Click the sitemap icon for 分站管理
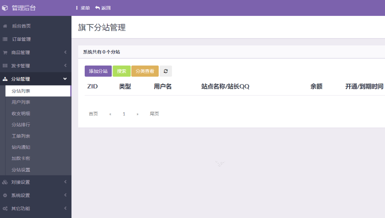385x218 pixels. [x=5, y=79]
